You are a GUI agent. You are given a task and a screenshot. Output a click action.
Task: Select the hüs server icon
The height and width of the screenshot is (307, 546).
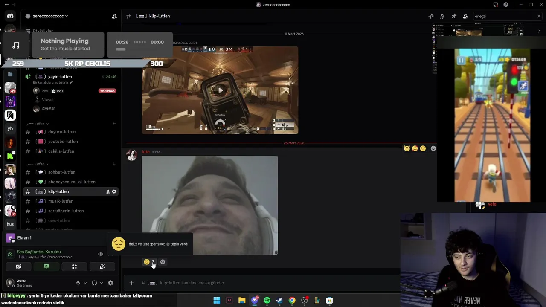[10, 224]
